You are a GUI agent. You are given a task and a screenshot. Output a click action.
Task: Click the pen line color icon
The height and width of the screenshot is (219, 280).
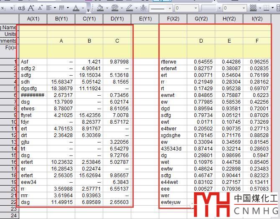[129, 8]
